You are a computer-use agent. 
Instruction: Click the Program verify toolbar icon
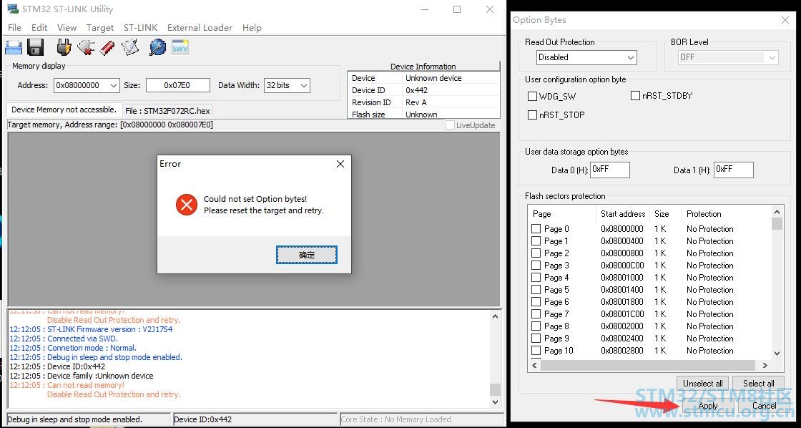click(x=130, y=47)
